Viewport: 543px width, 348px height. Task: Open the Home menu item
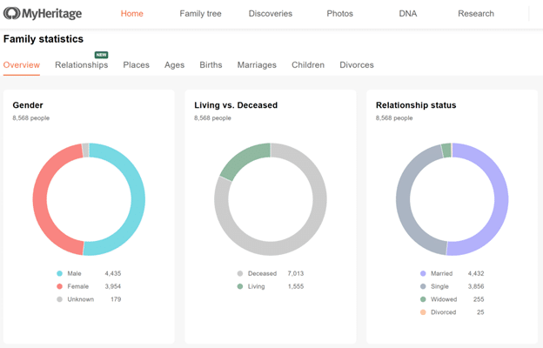132,14
